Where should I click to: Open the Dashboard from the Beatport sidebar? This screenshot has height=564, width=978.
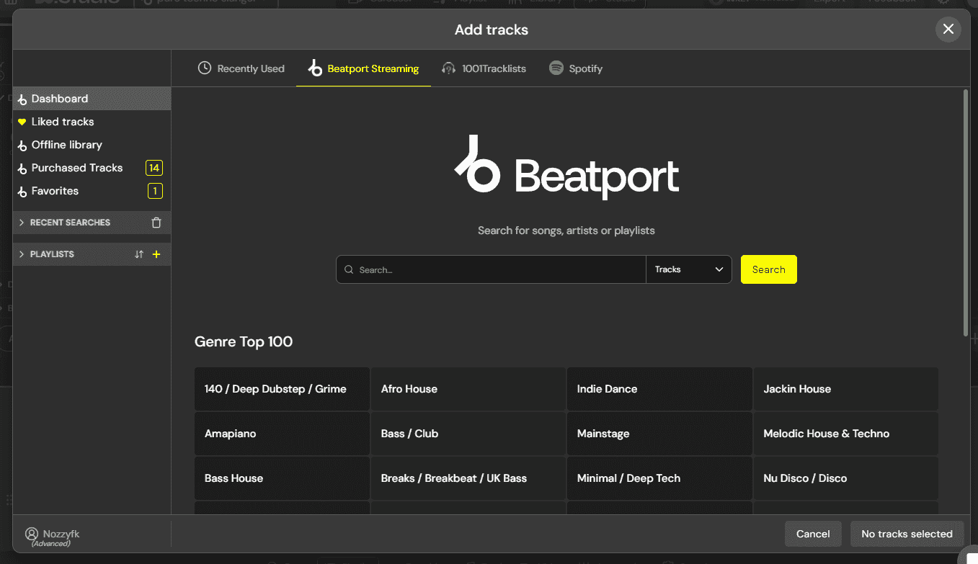click(61, 98)
